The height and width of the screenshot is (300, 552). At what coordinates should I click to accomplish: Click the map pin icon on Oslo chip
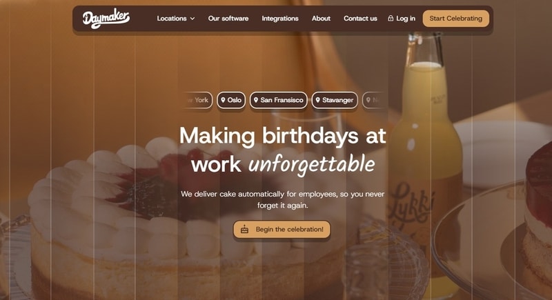pyautogui.click(x=223, y=100)
